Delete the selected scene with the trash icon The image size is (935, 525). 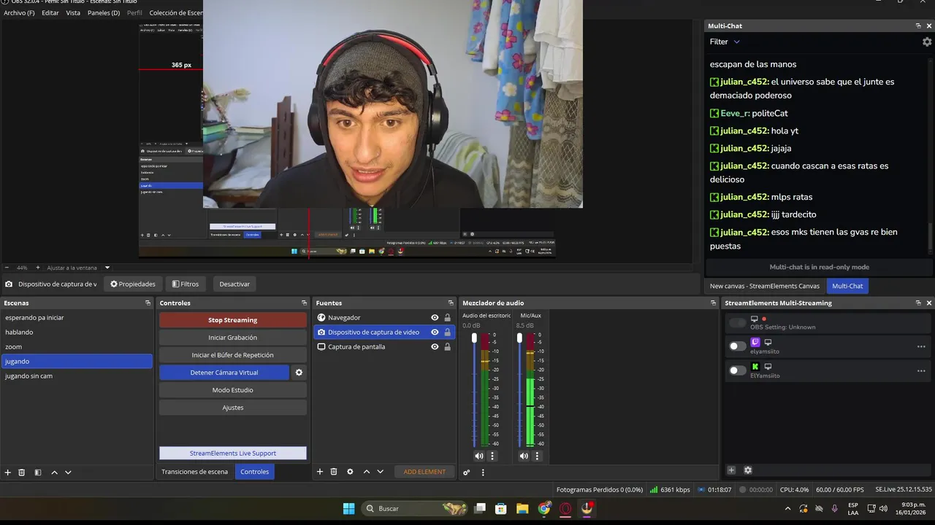point(22,472)
